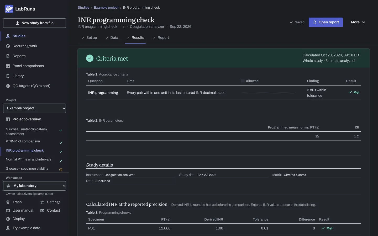Click the Reports document icon
378x236 pixels.
8,56
